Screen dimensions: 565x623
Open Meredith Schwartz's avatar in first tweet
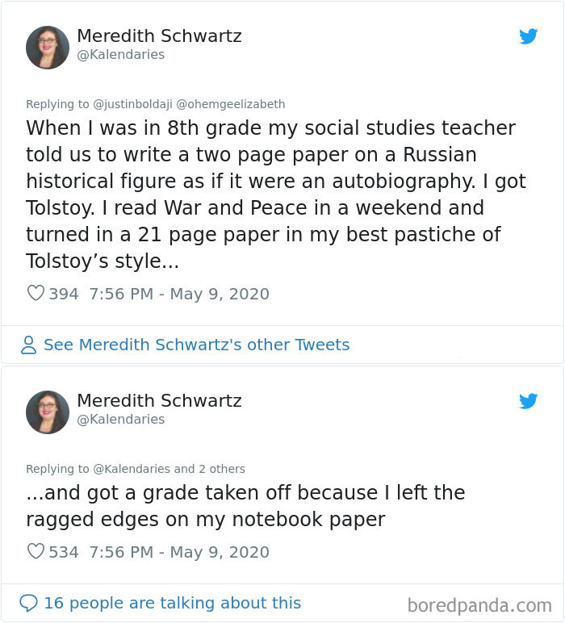coord(48,47)
